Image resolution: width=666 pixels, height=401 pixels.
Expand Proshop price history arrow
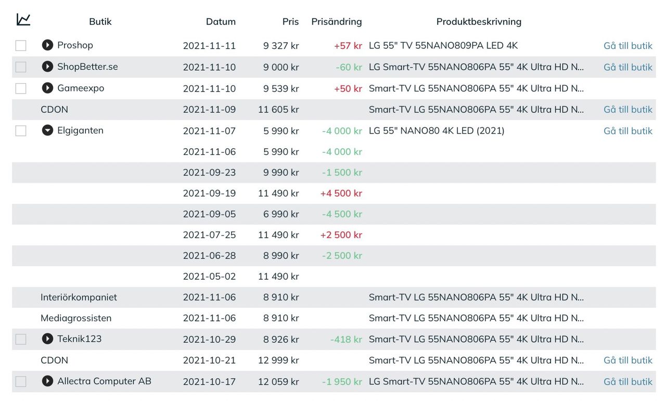pos(47,45)
